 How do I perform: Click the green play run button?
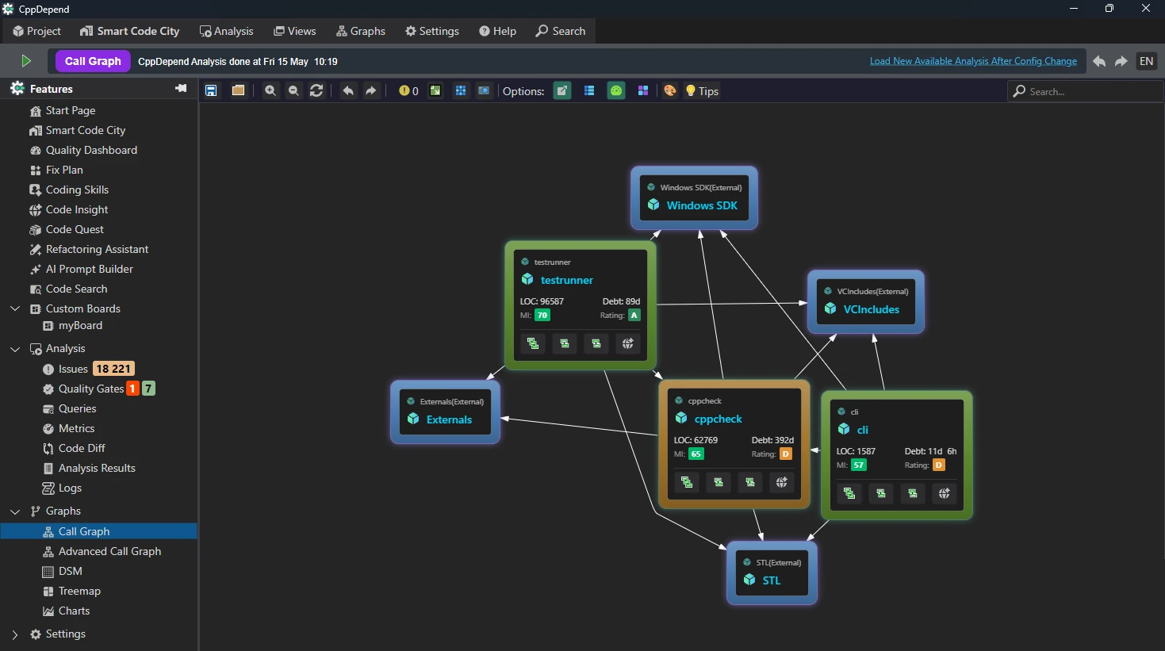click(26, 61)
